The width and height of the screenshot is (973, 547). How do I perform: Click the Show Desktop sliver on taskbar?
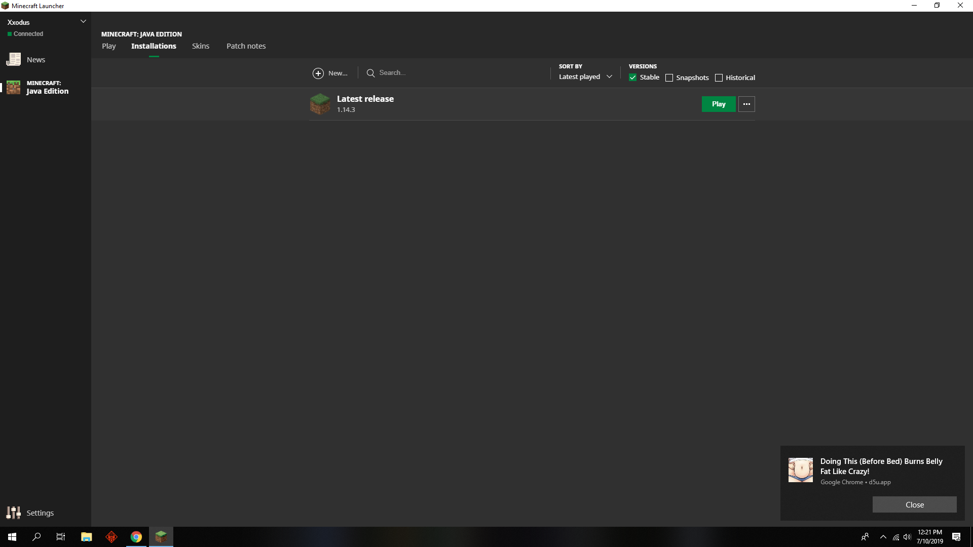coord(971,537)
